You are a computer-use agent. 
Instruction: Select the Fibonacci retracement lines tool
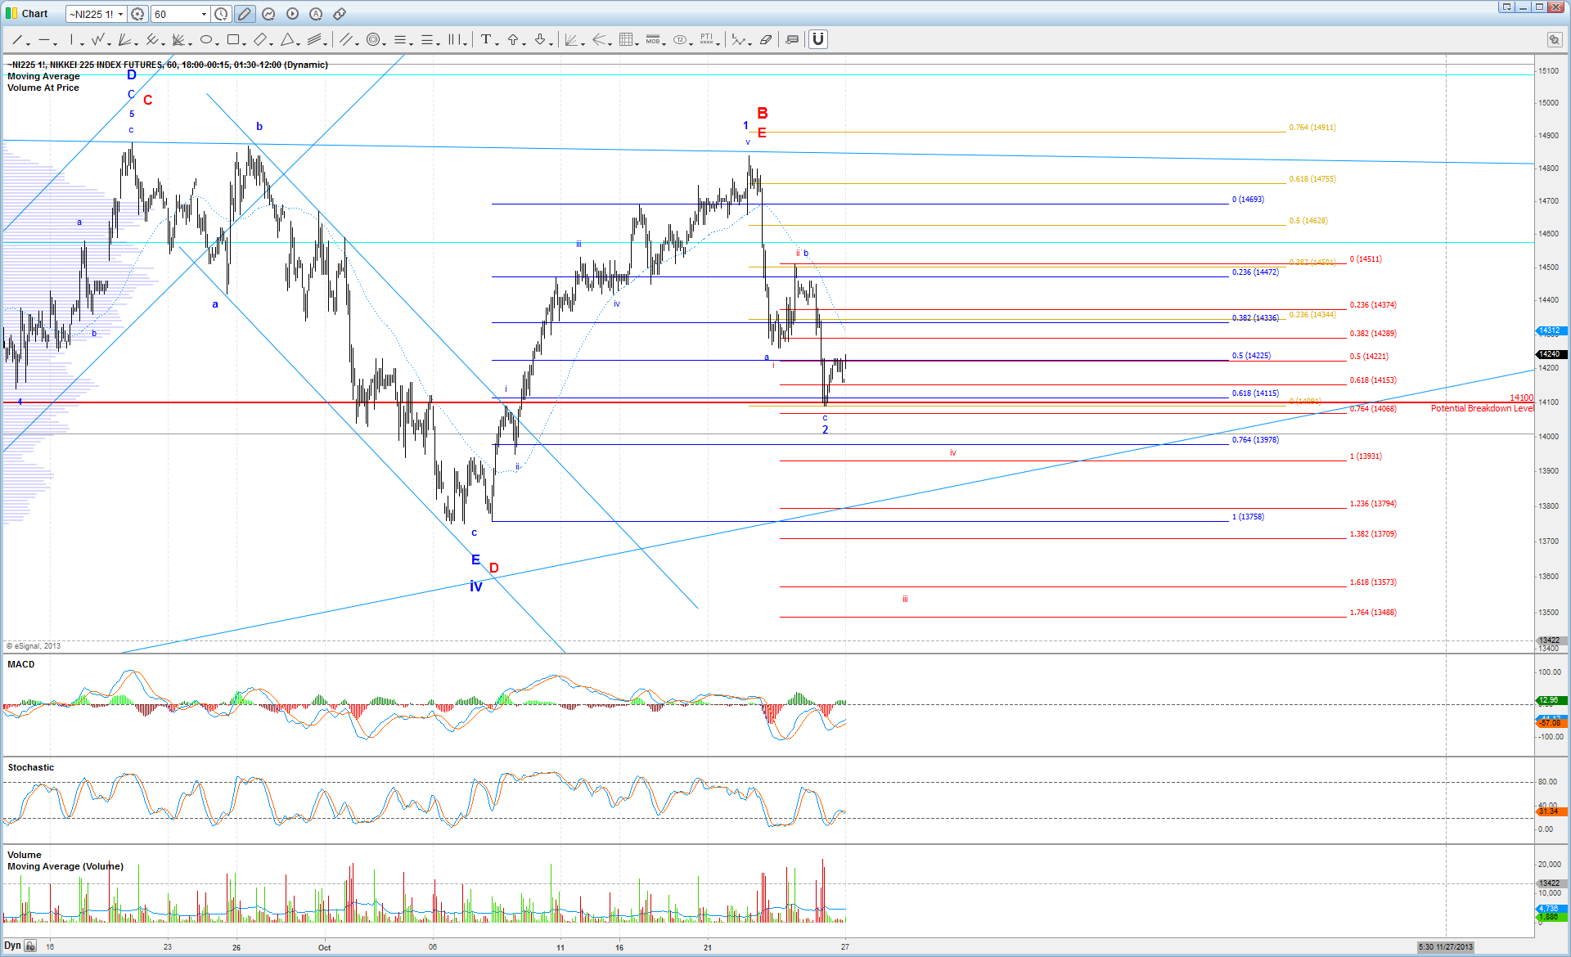click(x=400, y=39)
